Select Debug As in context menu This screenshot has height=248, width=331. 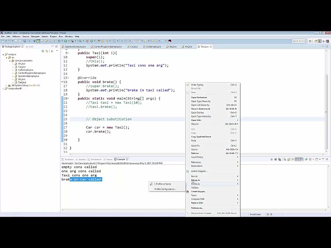(213, 180)
